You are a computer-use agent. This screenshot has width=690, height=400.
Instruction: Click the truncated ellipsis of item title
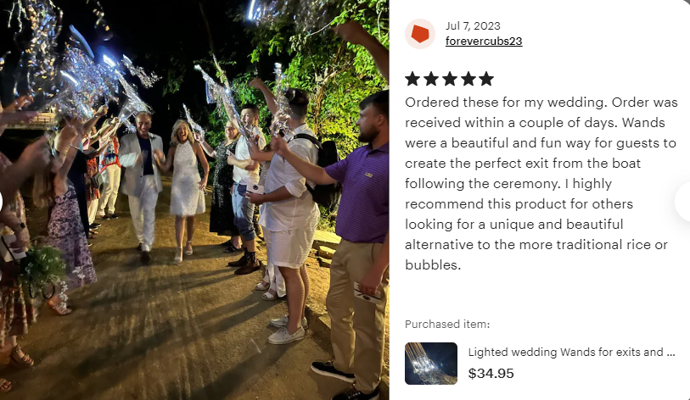670,352
